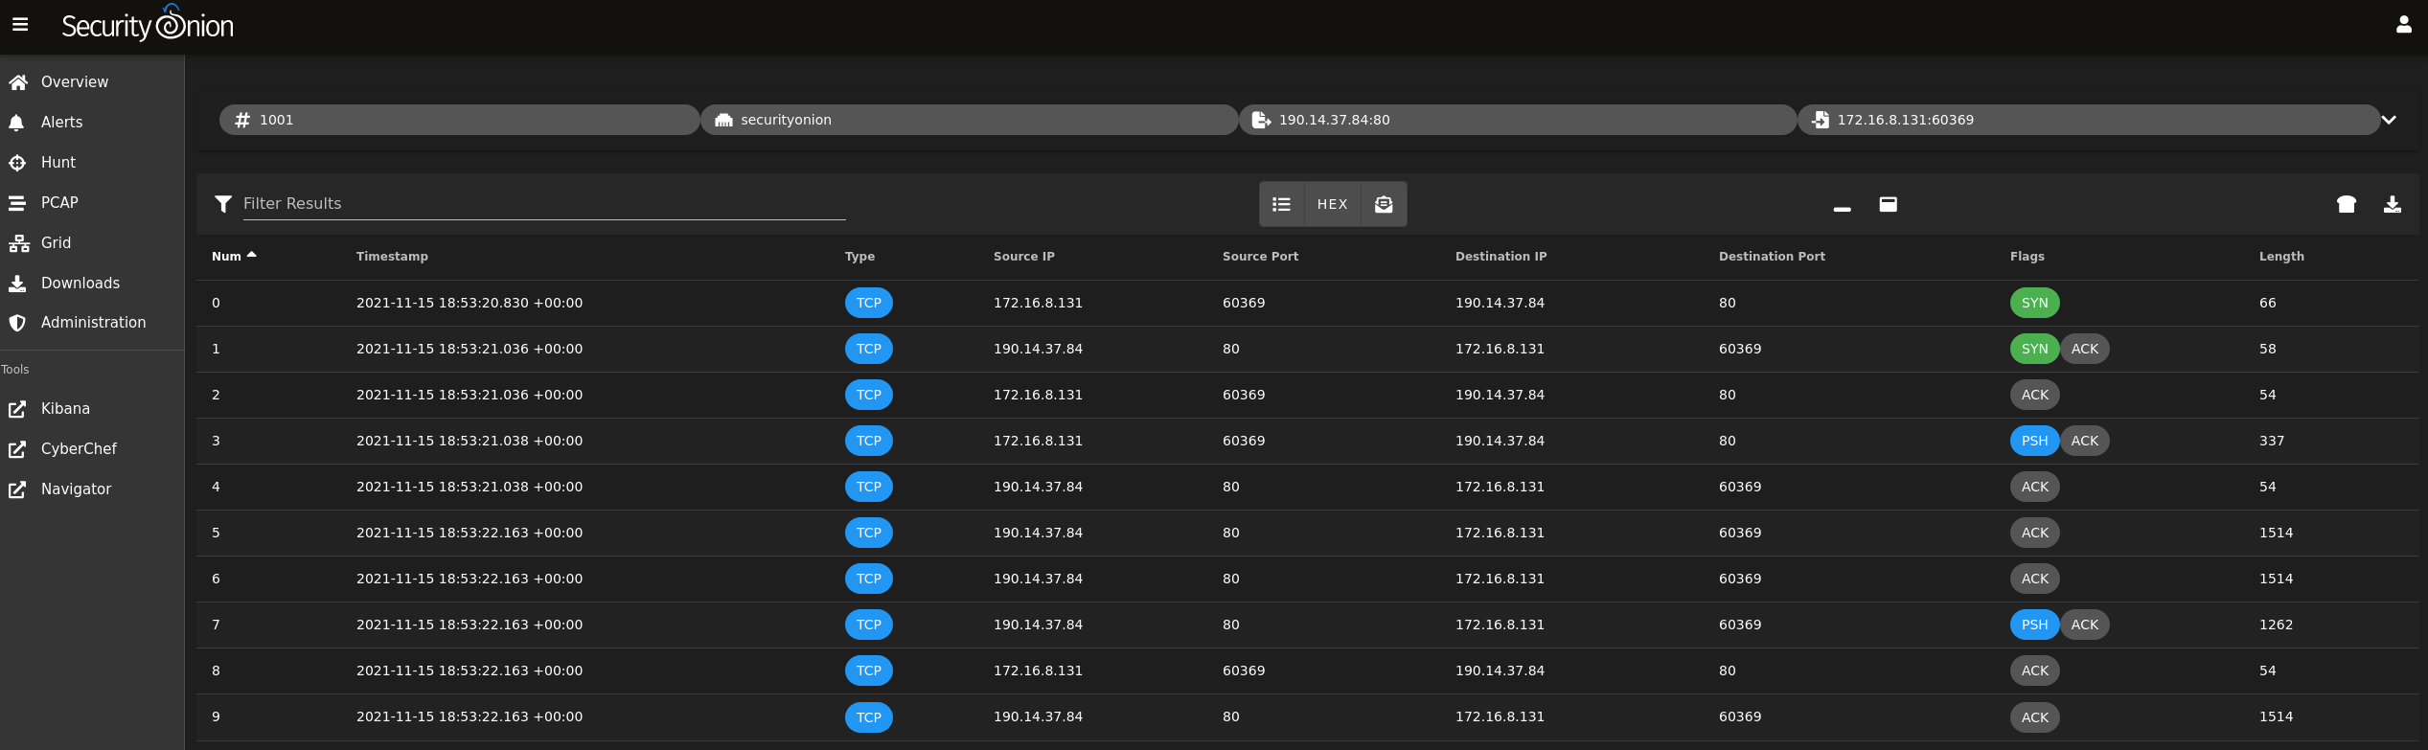Click the TCP badge in packet 5
Image resolution: width=2428 pixels, height=750 pixels.
pos(868,533)
